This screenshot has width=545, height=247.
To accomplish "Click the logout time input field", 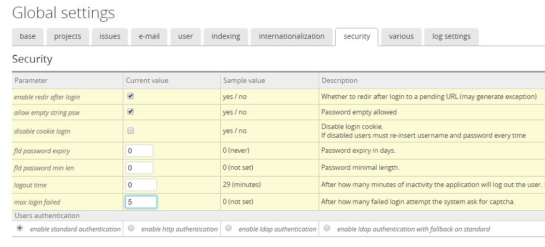I will [141, 185].
